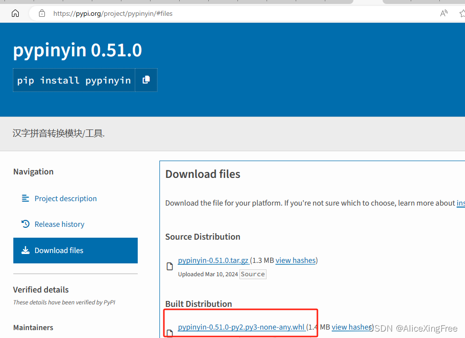View hashes for the whl file
Viewport: 465px width, 338px height.
coord(352,327)
